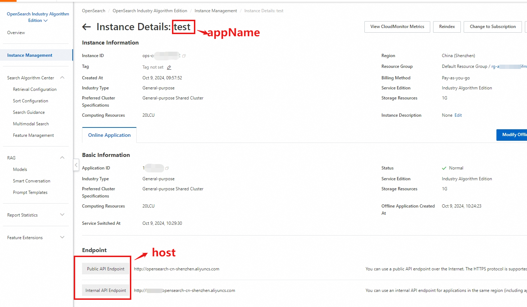
Task: Click the Public API Endpoint button
Action: coord(106,269)
